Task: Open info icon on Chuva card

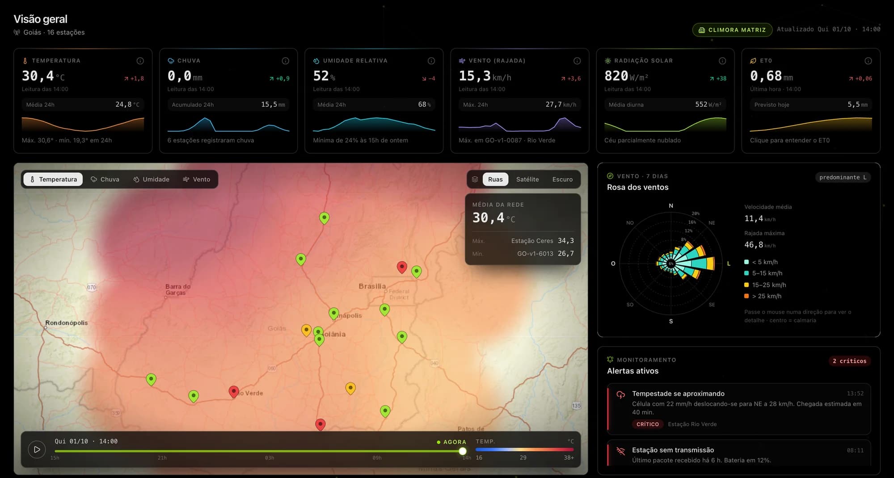Action: 285,61
